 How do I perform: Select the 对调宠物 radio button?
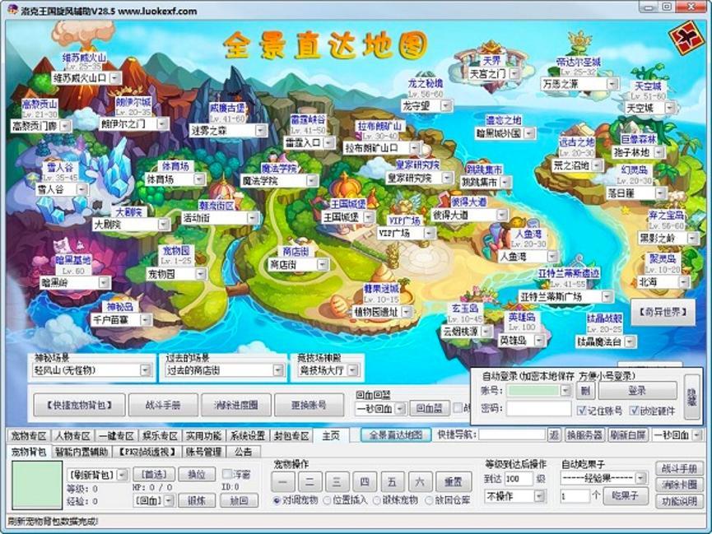click(x=276, y=500)
